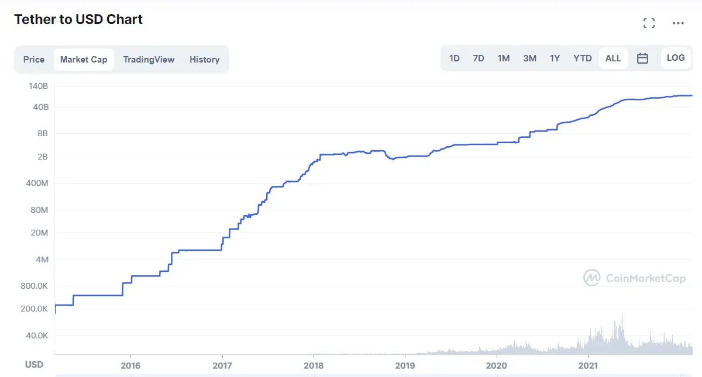Click the 200.0K y-axis label
Screen dimensions: 702x377
pos(35,309)
